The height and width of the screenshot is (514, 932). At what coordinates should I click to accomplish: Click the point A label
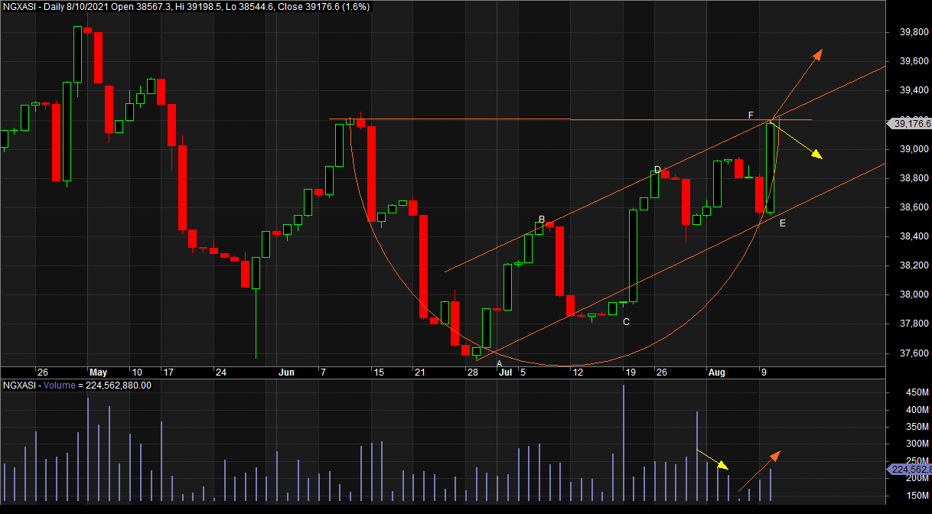click(500, 363)
